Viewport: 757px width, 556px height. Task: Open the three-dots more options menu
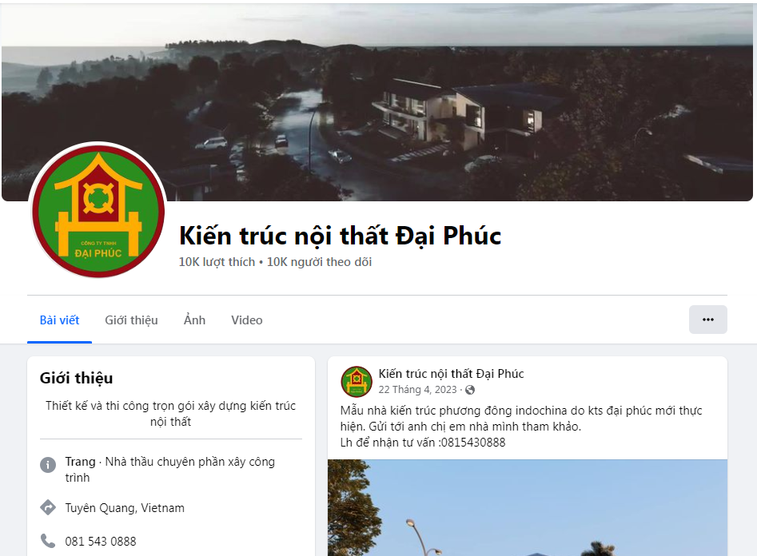point(707,320)
